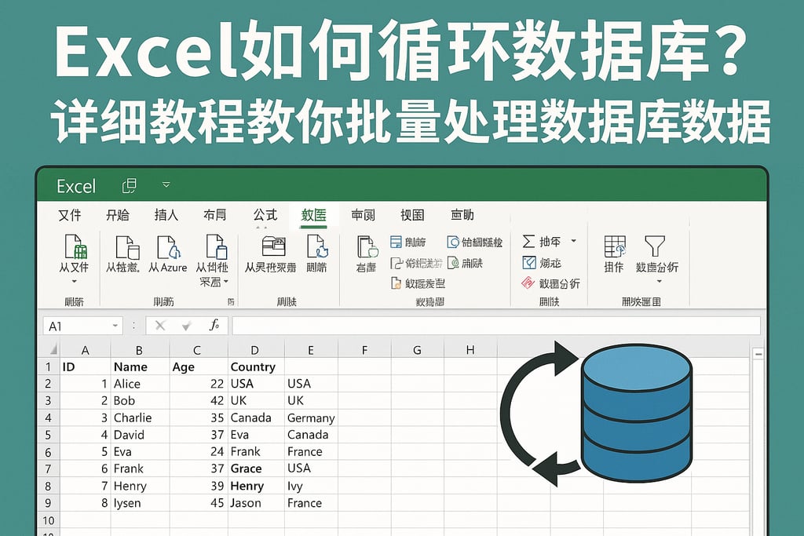The image size is (804, 536).
Task: Select the green underlined data tab
Action: [314, 215]
